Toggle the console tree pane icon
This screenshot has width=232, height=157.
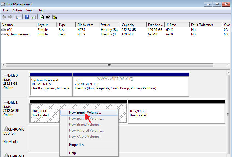coord(18,17)
